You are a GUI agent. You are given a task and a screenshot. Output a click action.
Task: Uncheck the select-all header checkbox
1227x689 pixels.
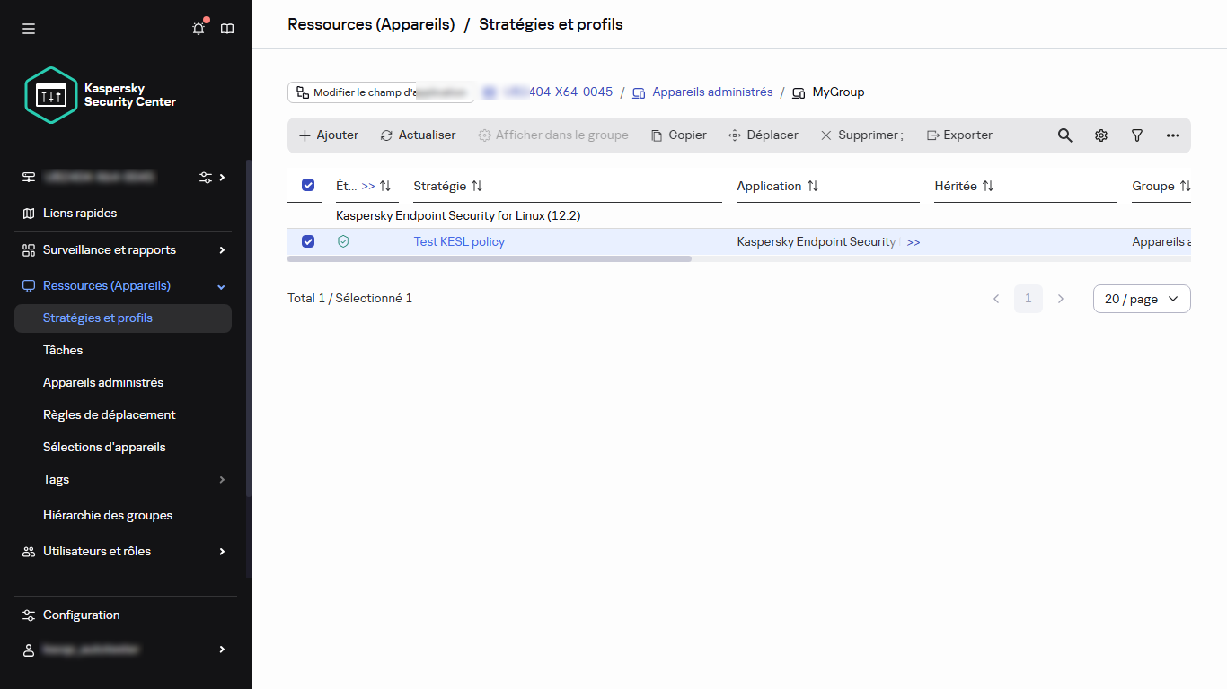[x=308, y=185]
